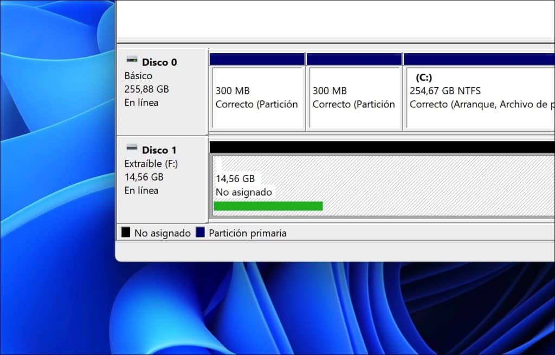Screen dimensions: 555x355
Task: Click the 254,67 GB NTFS text
Action: 446,91
